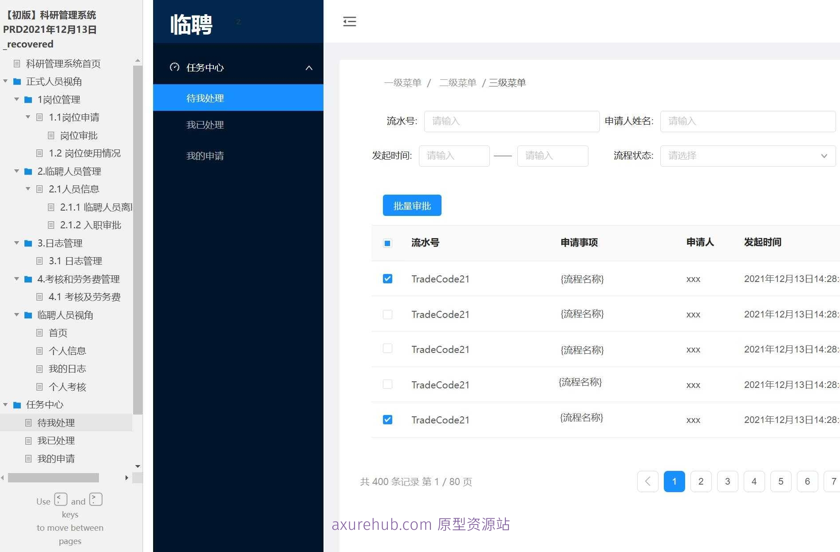Viewport: 840px width, 552px height.
Task: Open the 科研管理系统首页 page icon
Action: click(16, 63)
